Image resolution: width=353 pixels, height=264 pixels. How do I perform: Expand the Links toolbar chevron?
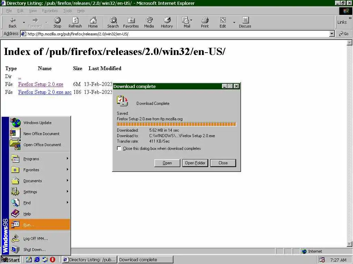(350, 18)
